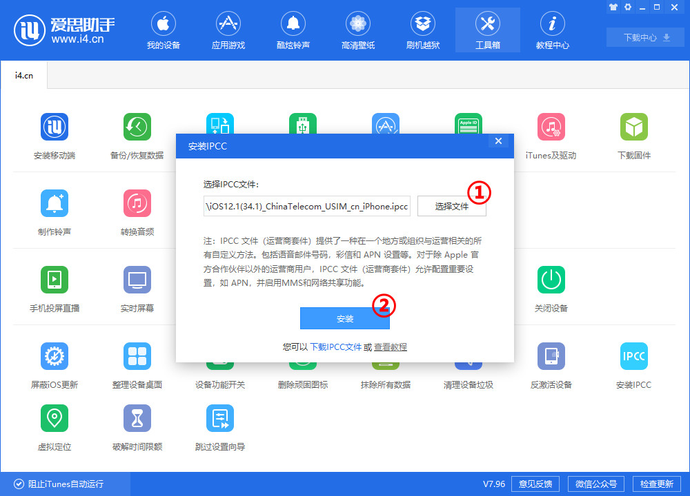Select 下载固件 to download firmware
This screenshot has width=690, height=496.
click(633, 134)
